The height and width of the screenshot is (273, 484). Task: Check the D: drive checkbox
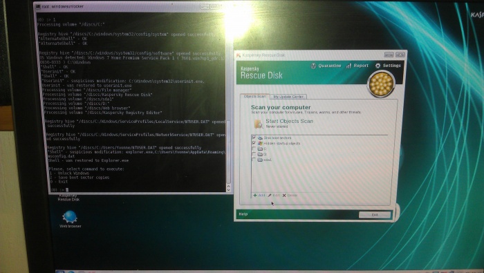pos(254,154)
